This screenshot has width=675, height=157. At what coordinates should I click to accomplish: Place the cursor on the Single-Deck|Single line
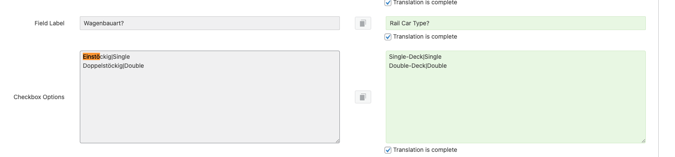415,57
